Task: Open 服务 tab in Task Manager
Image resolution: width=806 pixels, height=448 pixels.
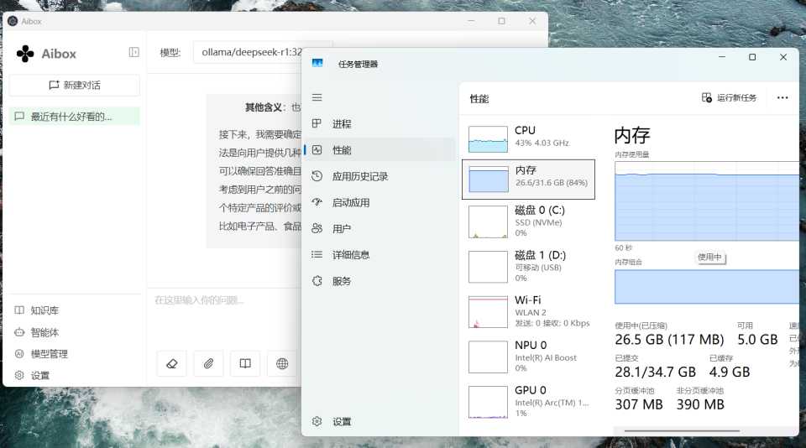Action: pyautogui.click(x=379, y=281)
